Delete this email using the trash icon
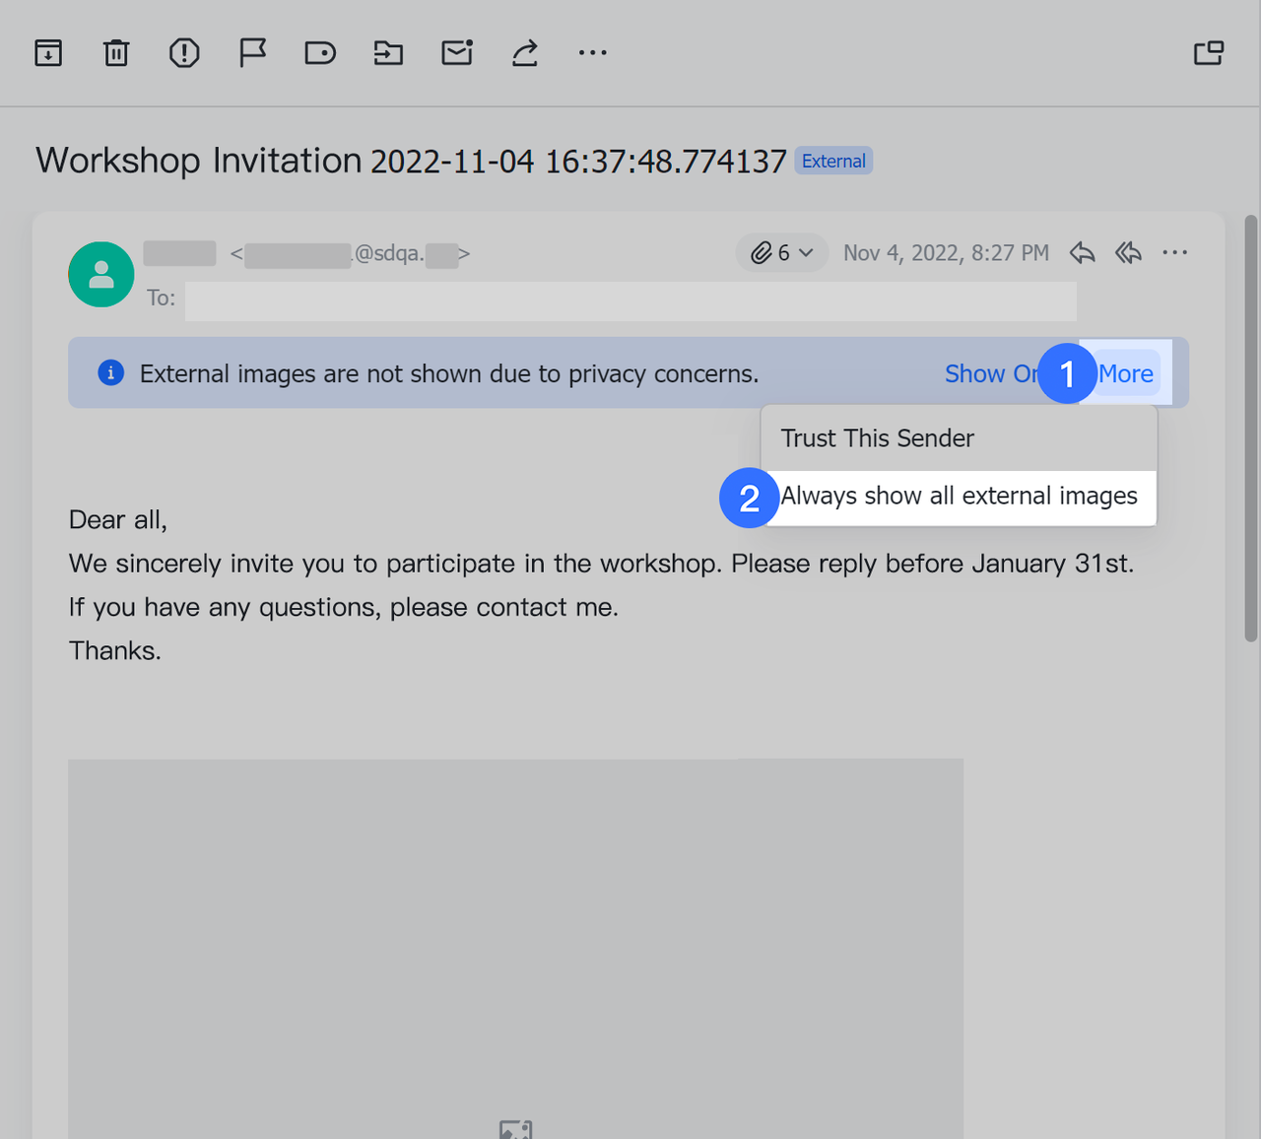The width and height of the screenshot is (1261, 1139). (x=116, y=52)
